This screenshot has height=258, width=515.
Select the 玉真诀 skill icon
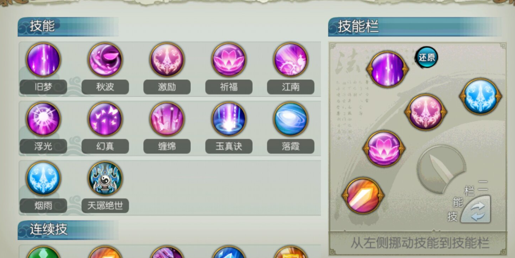[229, 119]
